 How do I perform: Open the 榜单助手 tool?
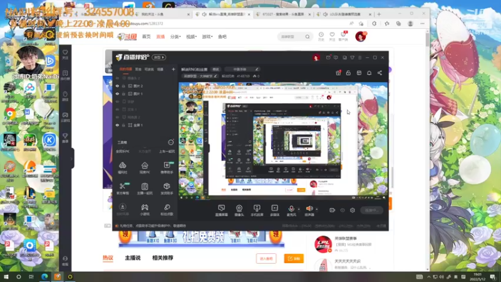[x=167, y=168]
